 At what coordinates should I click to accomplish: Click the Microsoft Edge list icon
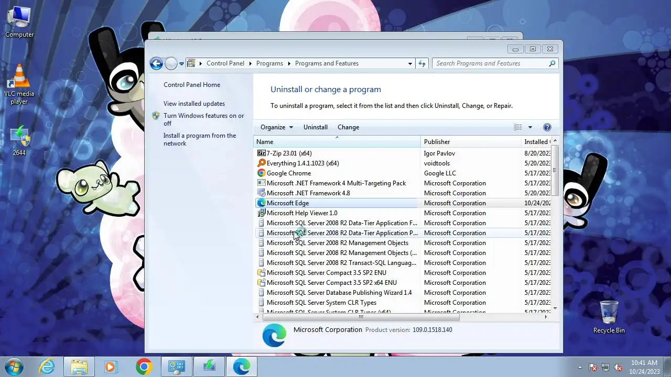[x=262, y=203]
